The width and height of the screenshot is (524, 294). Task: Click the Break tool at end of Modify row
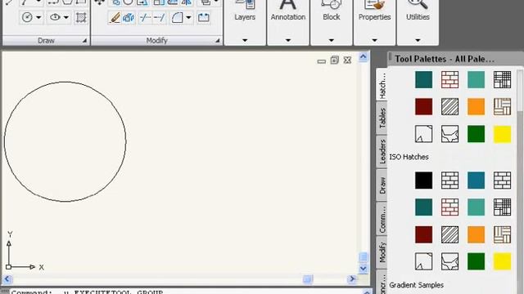pos(204,17)
